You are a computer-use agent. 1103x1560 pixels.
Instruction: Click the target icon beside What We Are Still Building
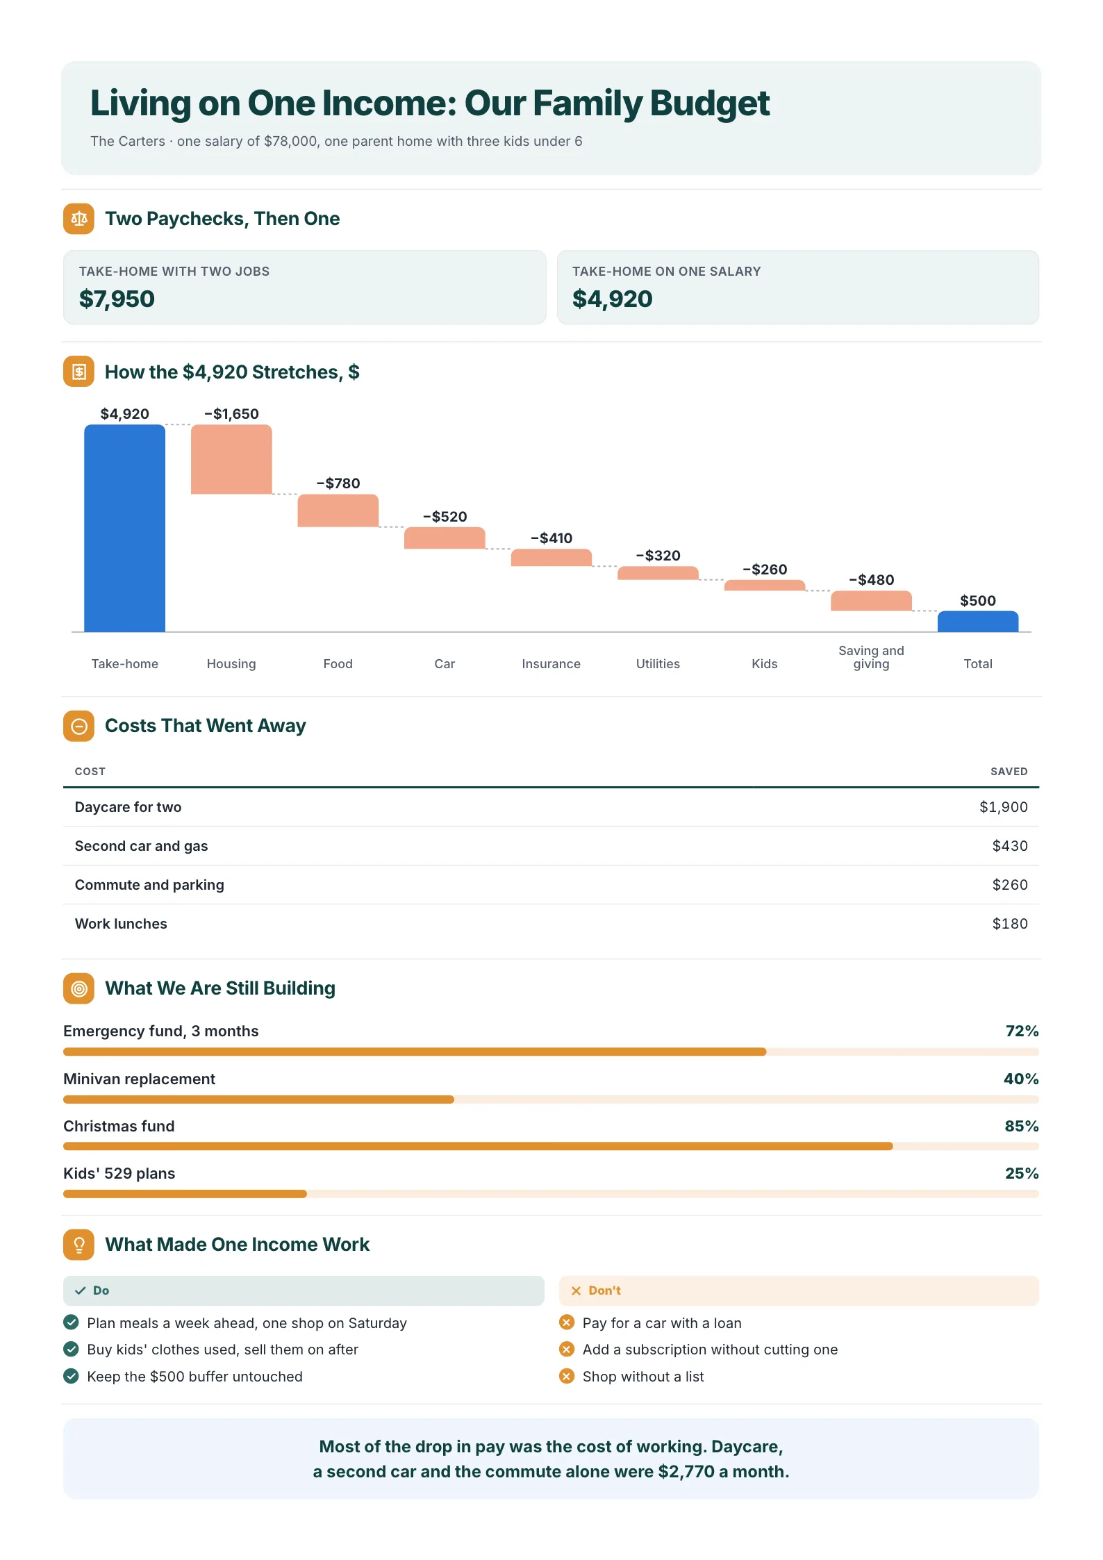click(x=78, y=988)
